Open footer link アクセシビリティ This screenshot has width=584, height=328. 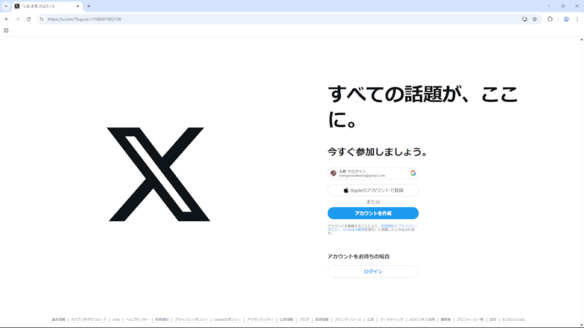click(x=260, y=320)
